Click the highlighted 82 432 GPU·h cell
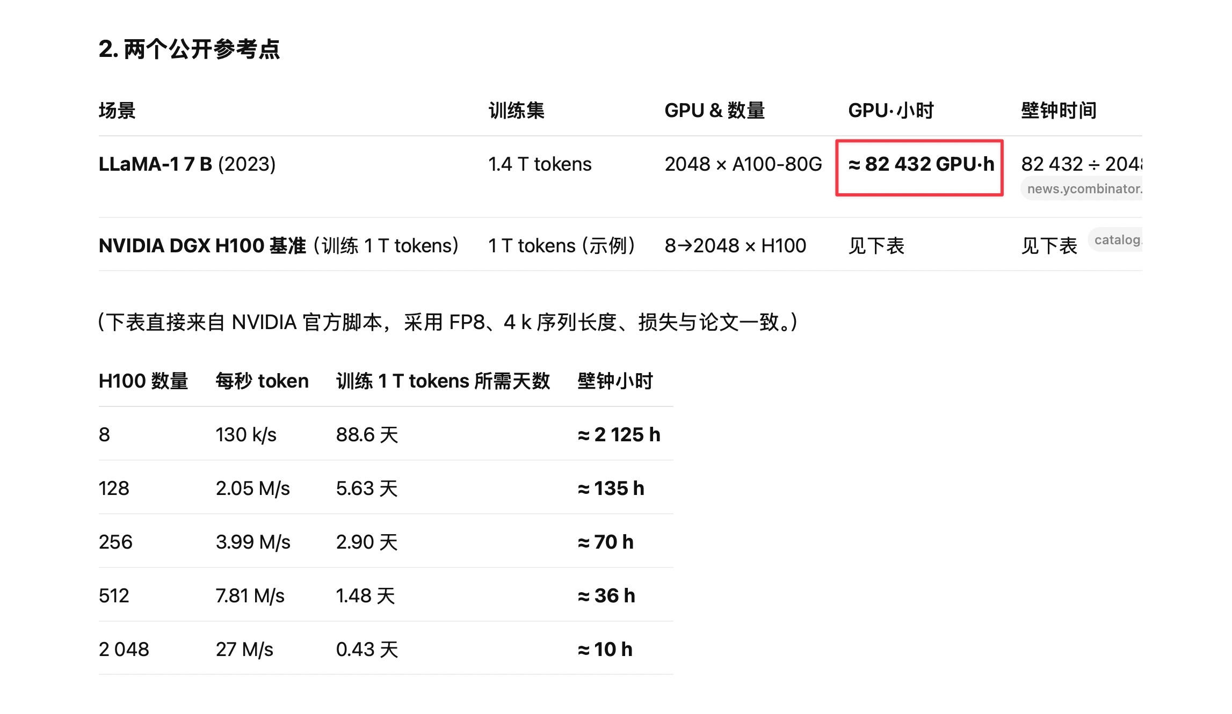This screenshot has width=1232, height=714. (x=921, y=164)
